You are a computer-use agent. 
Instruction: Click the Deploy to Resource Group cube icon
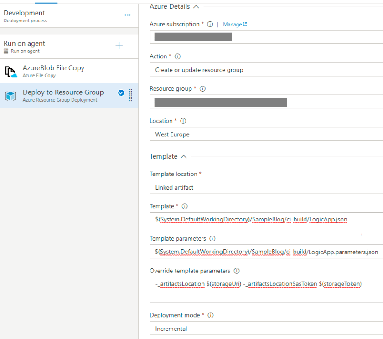pos(10,96)
